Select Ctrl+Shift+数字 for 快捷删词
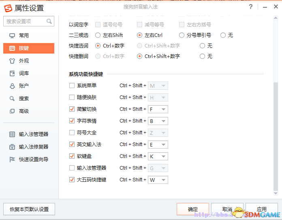This screenshot has width=282, height=220. tap(139, 56)
